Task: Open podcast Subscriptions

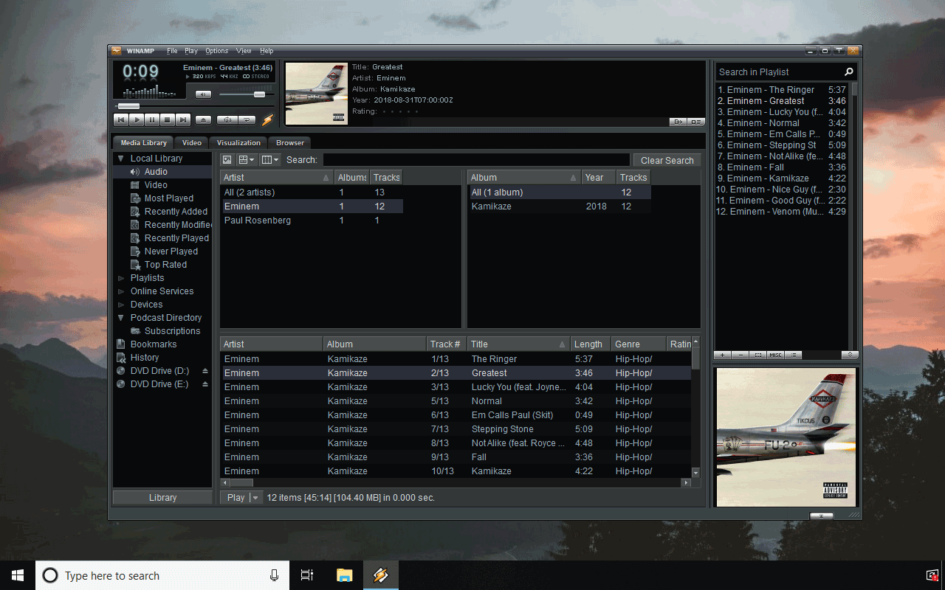Action: pyautogui.click(x=172, y=331)
